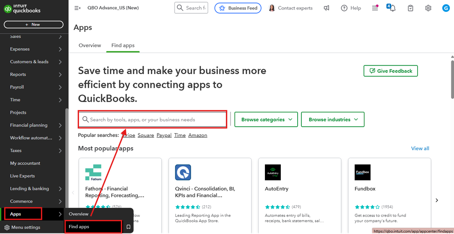
Task: Switch to the Overview tab
Action: point(90,45)
